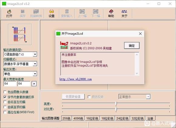
Task: Enable the 包含图像头数据 checkbox
Action: (x=5, y=92)
